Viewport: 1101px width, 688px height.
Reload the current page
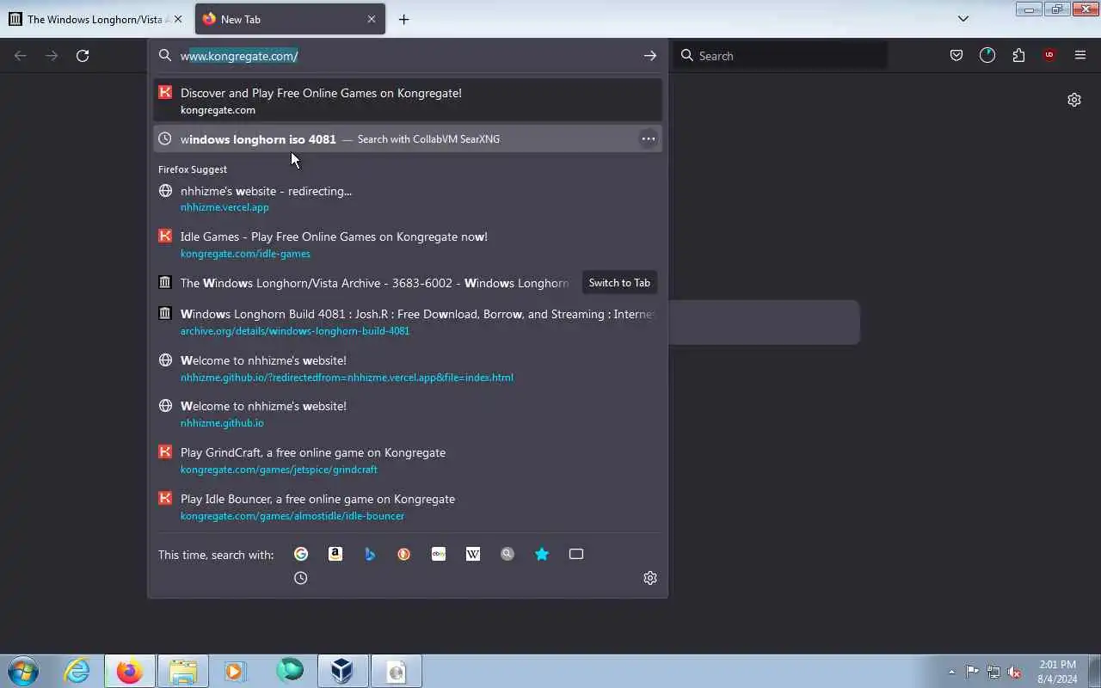(83, 56)
